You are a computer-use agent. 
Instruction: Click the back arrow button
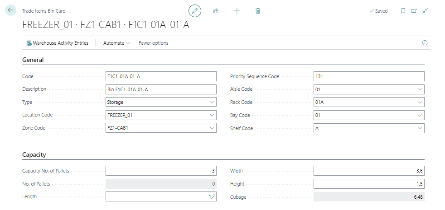10,10
